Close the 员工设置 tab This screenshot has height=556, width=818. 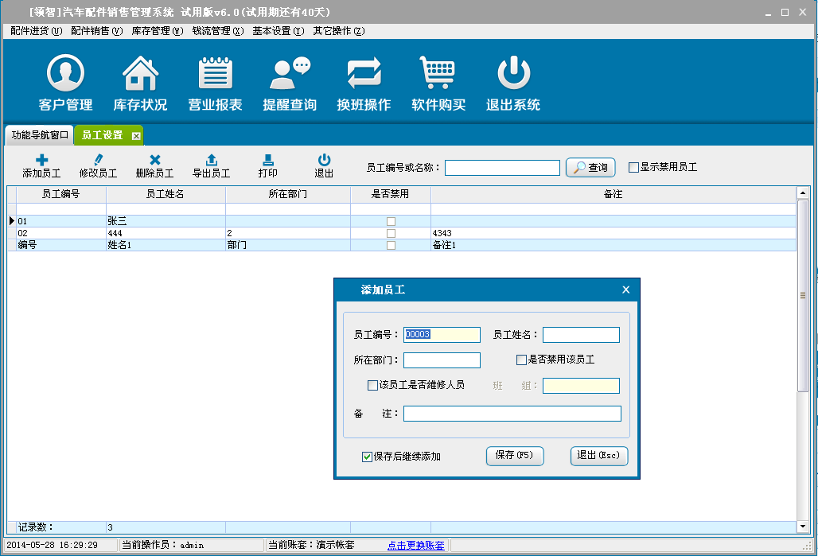[136, 136]
